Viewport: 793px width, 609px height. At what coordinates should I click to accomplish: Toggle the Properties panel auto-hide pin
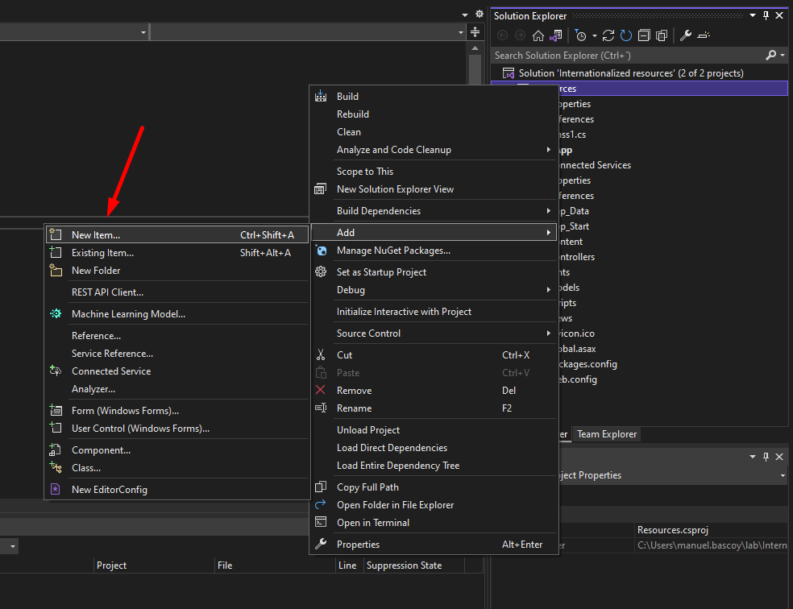click(x=766, y=457)
